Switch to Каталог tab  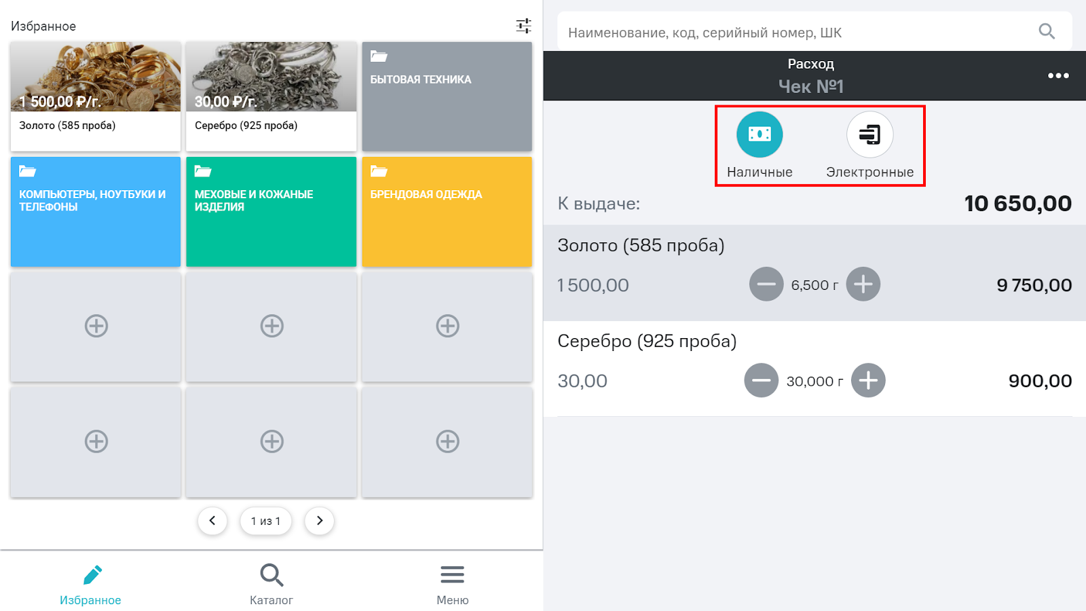pyautogui.click(x=271, y=585)
